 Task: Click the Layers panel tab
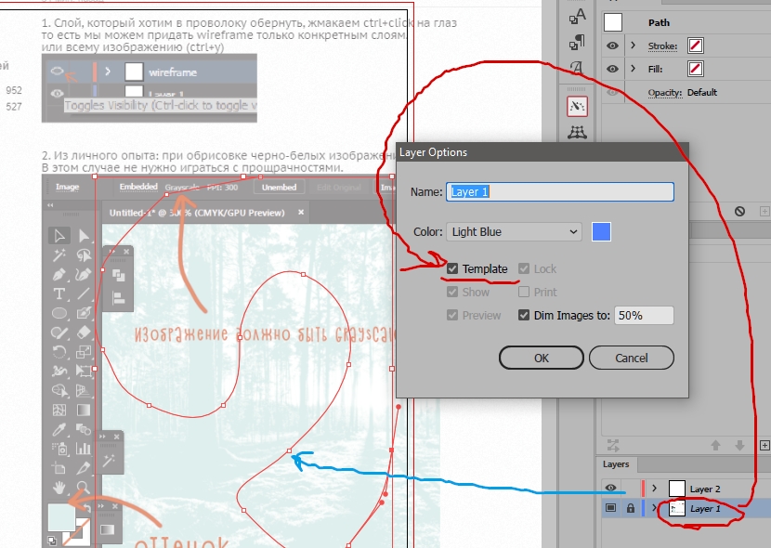click(x=615, y=464)
